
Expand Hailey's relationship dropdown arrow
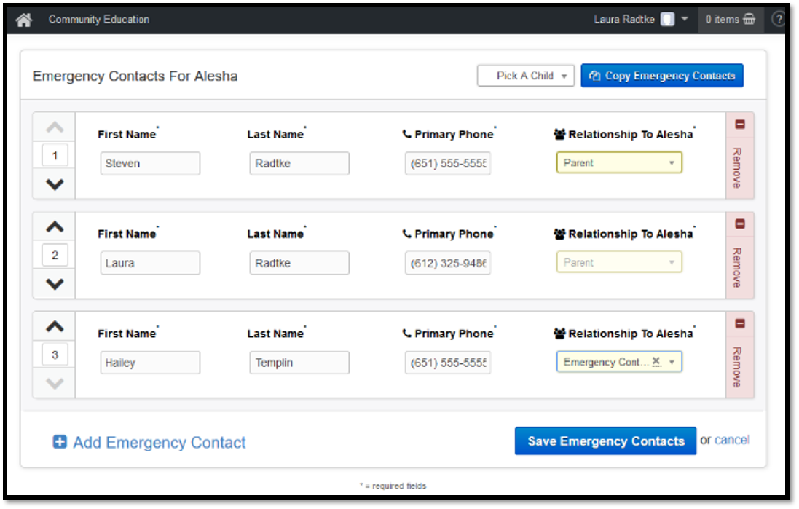(672, 362)
